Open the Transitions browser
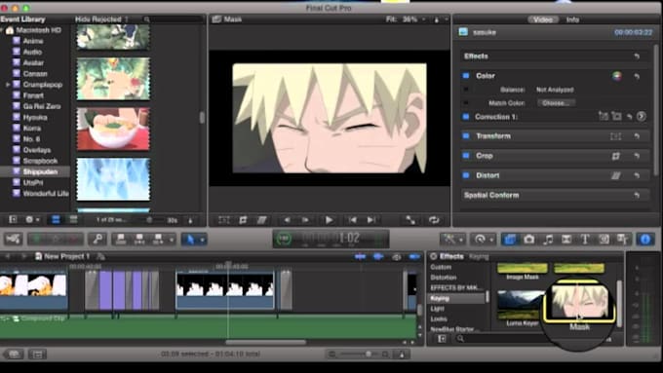This screenshot has height=373, width=663. point(566,240)
